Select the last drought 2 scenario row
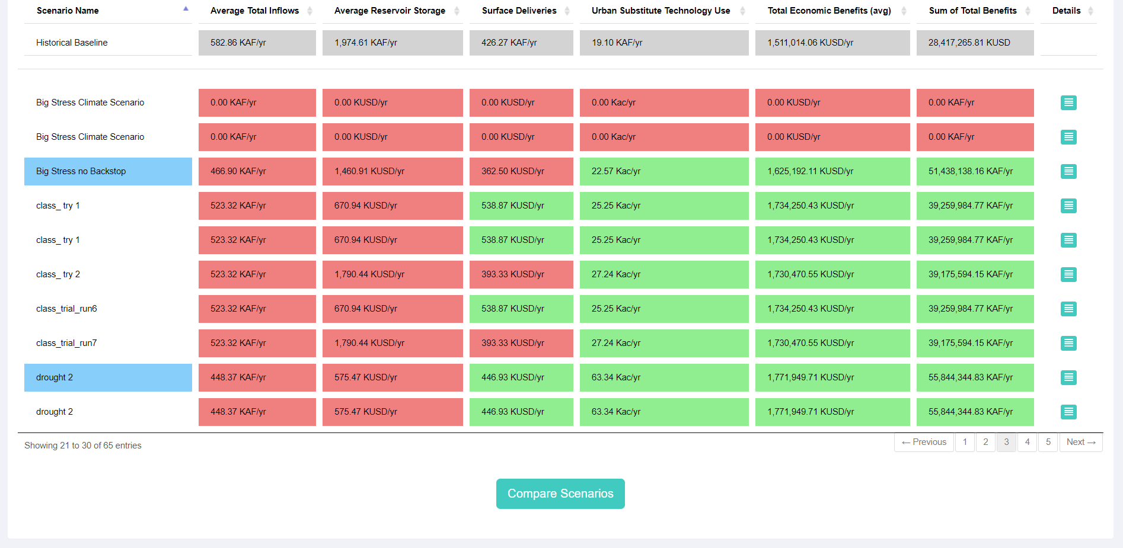1123x548 pixels. (x=108, y=412)
